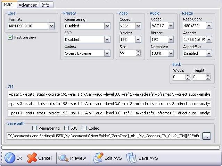
Task: Open the Remastering preset dropdown
Action: tap(87, 26)
